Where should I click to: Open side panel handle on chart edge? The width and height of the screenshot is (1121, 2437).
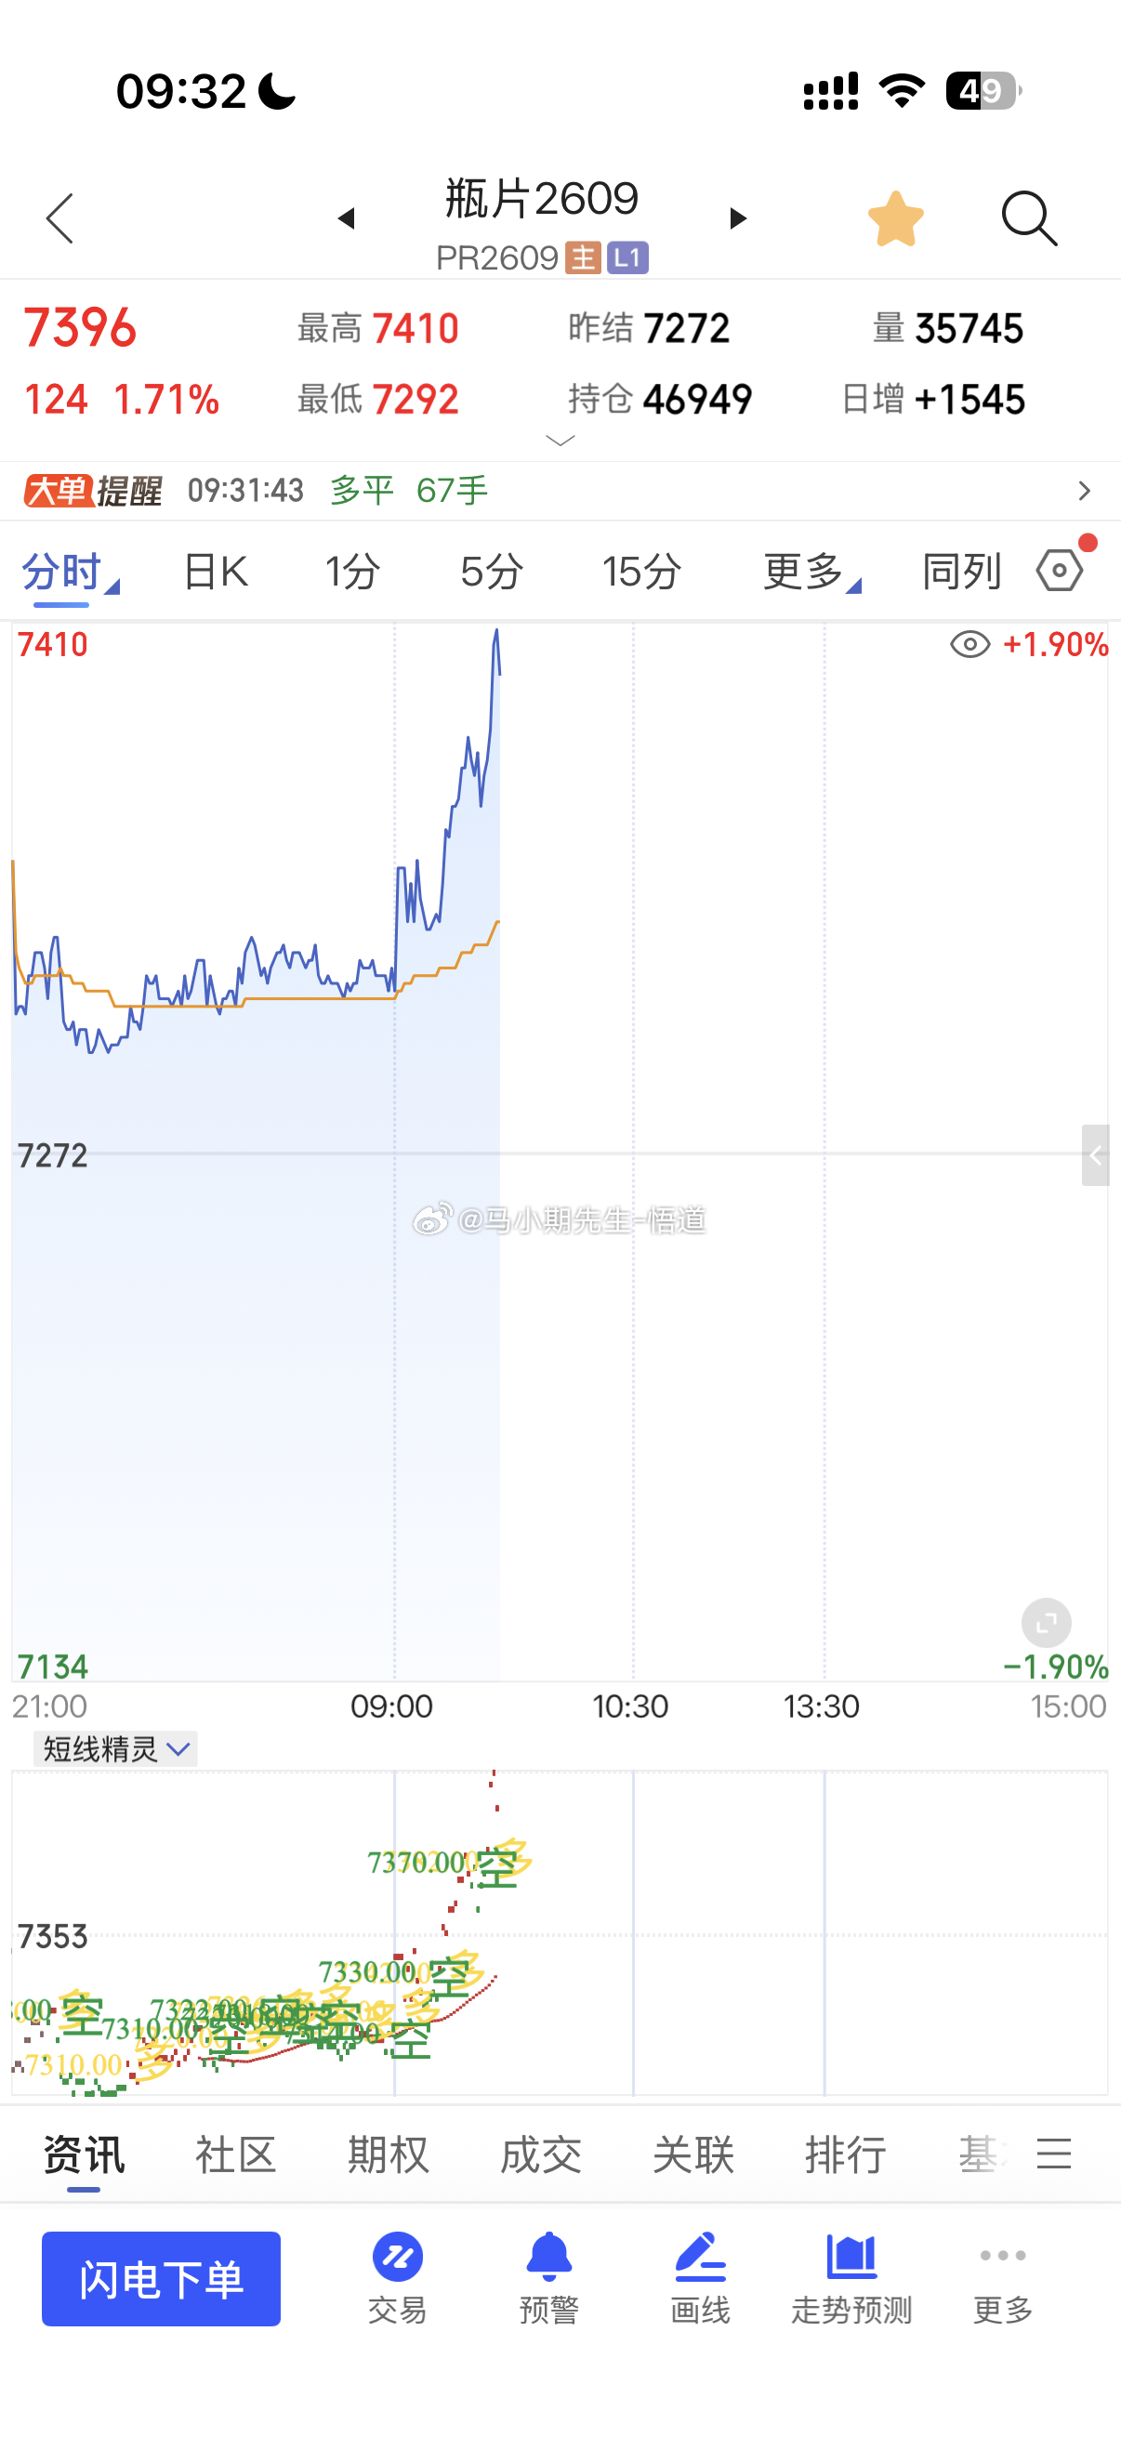[1096, 1155]
